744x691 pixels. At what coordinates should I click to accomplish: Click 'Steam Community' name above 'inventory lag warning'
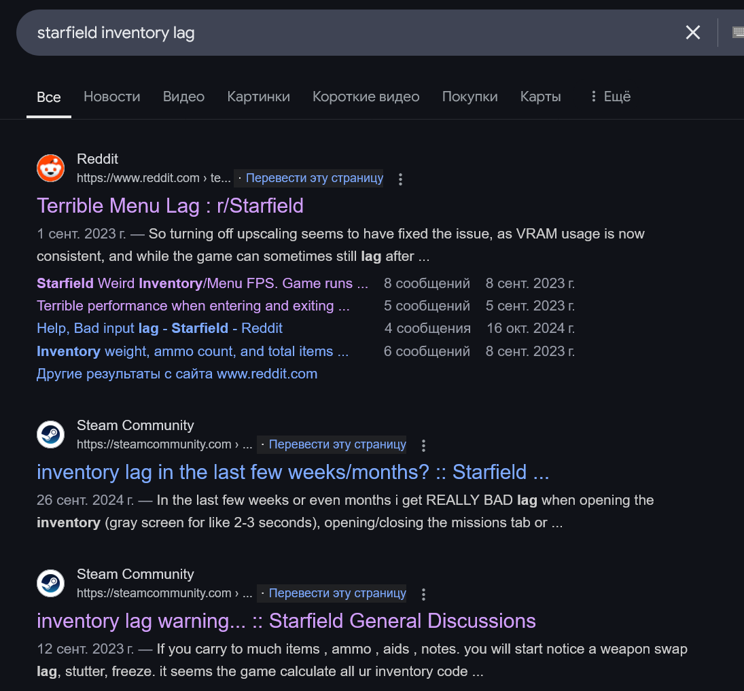135,573
